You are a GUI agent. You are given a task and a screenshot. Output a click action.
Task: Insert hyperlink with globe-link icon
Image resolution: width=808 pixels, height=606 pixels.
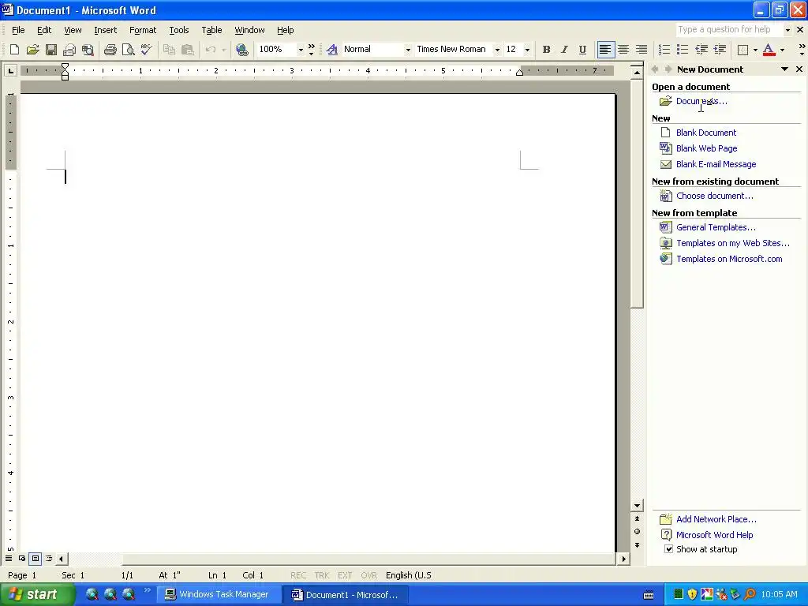coord(241,50)
